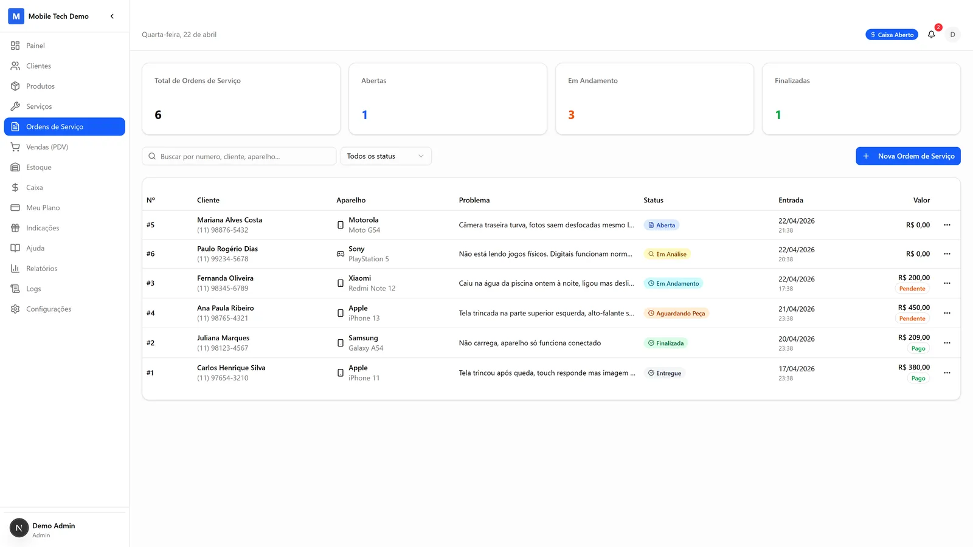Click the Caixa Aberto button
The image size is (973, 547).
tap(892, 35)
